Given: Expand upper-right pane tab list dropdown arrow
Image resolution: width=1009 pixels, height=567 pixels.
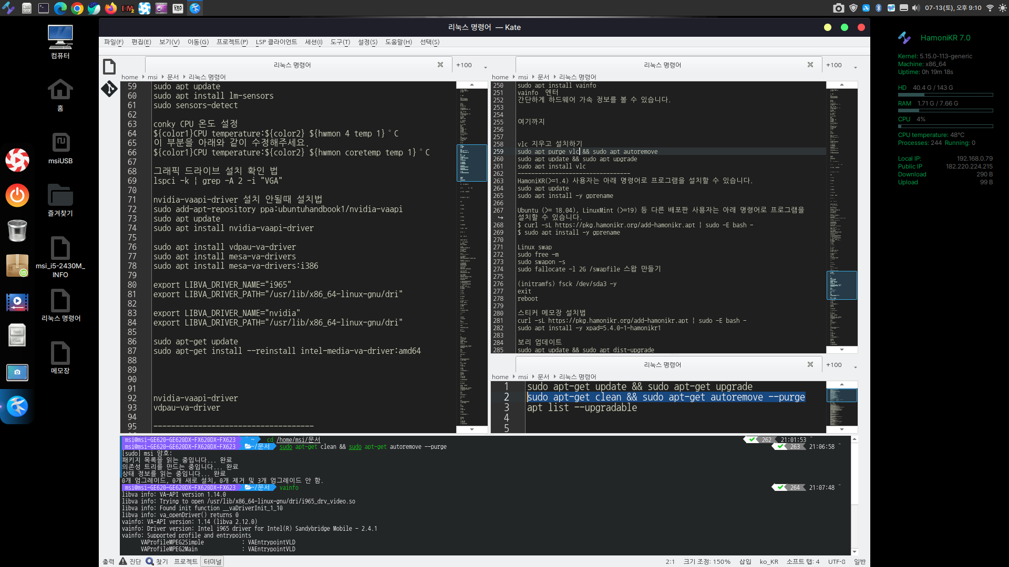Looking at the screenshot, I should (x=856, y=67).
